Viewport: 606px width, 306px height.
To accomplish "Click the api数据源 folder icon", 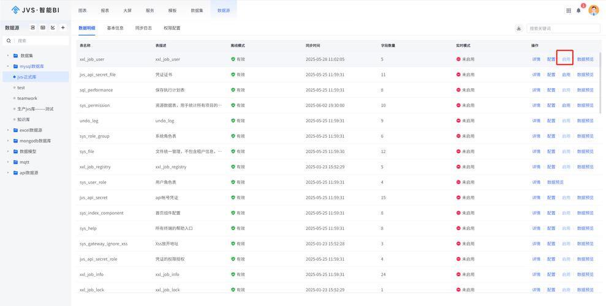I will [15, 173].
